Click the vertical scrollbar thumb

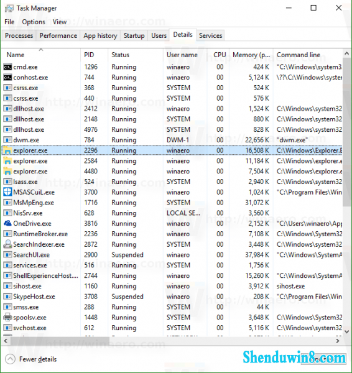[346, 132]
